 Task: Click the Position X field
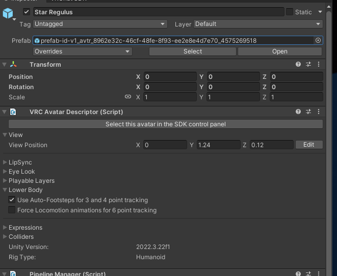point(170,76)
